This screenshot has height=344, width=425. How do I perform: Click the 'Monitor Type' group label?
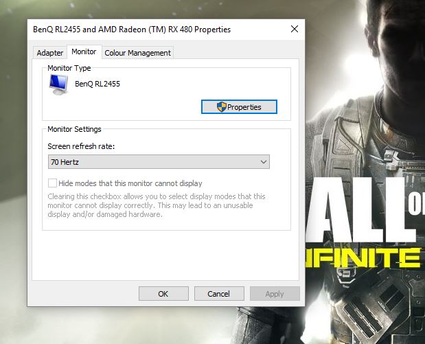pos(69,68)
